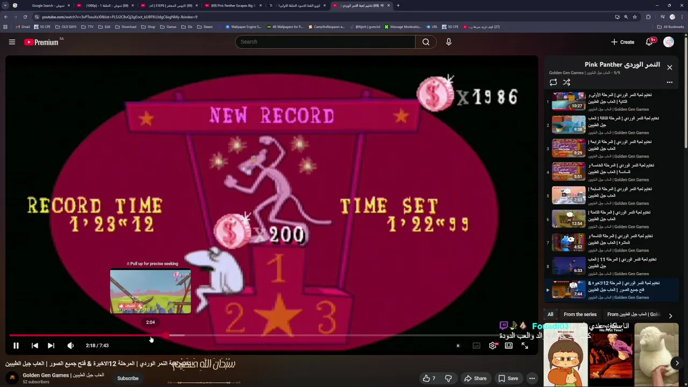Show more filter chips with right arrow

(x=670, y=316)
